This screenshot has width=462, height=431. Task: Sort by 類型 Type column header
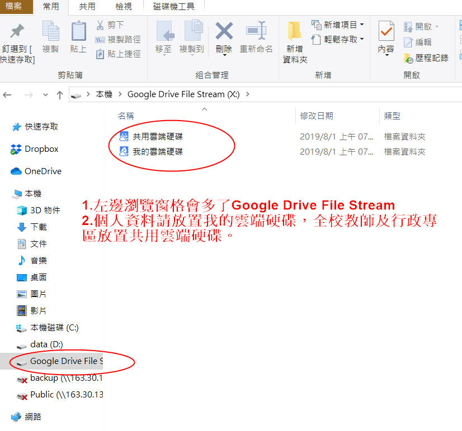(392, 116)
